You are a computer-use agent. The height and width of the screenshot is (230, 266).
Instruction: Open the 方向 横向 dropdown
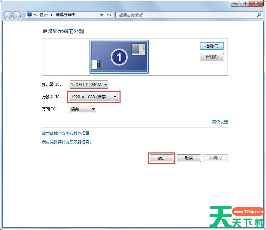click(x=83, y=109)
